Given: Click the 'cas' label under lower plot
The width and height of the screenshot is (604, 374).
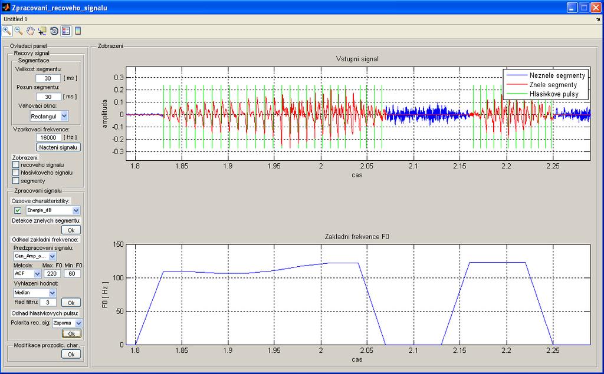Looking at the screenshot, I should click(357, 359).
